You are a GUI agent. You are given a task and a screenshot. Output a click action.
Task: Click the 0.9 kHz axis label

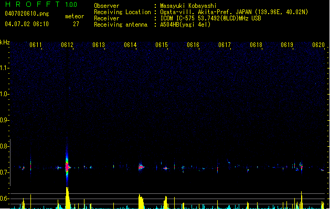point(4,120)
